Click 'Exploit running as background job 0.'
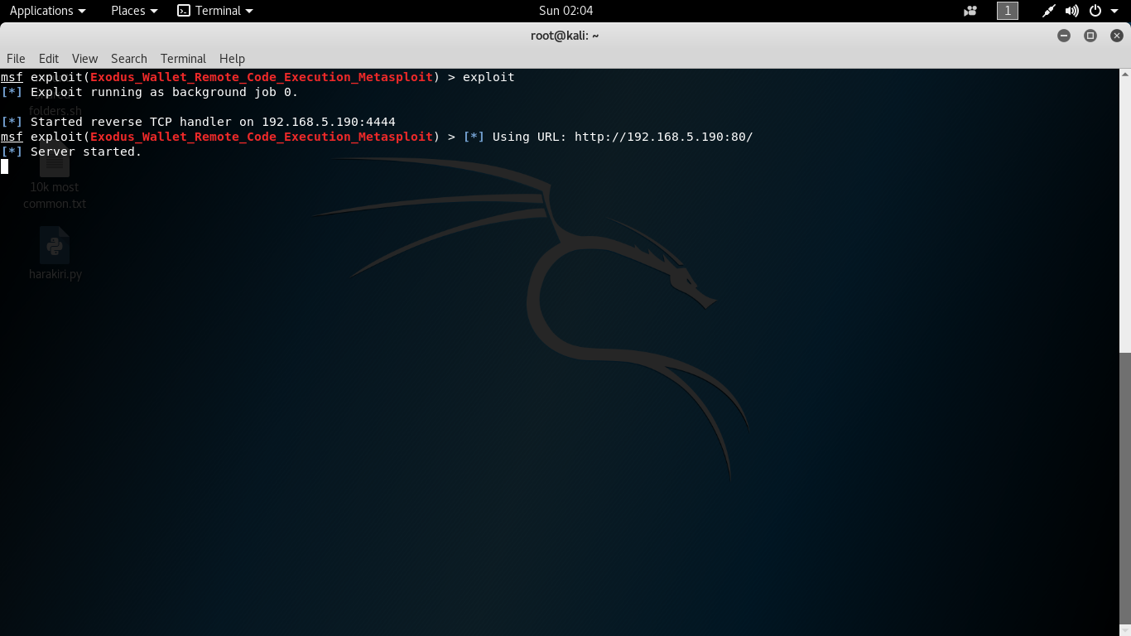Image resolution: width=1131 pixels, height=636 pixels. (164, 92)
